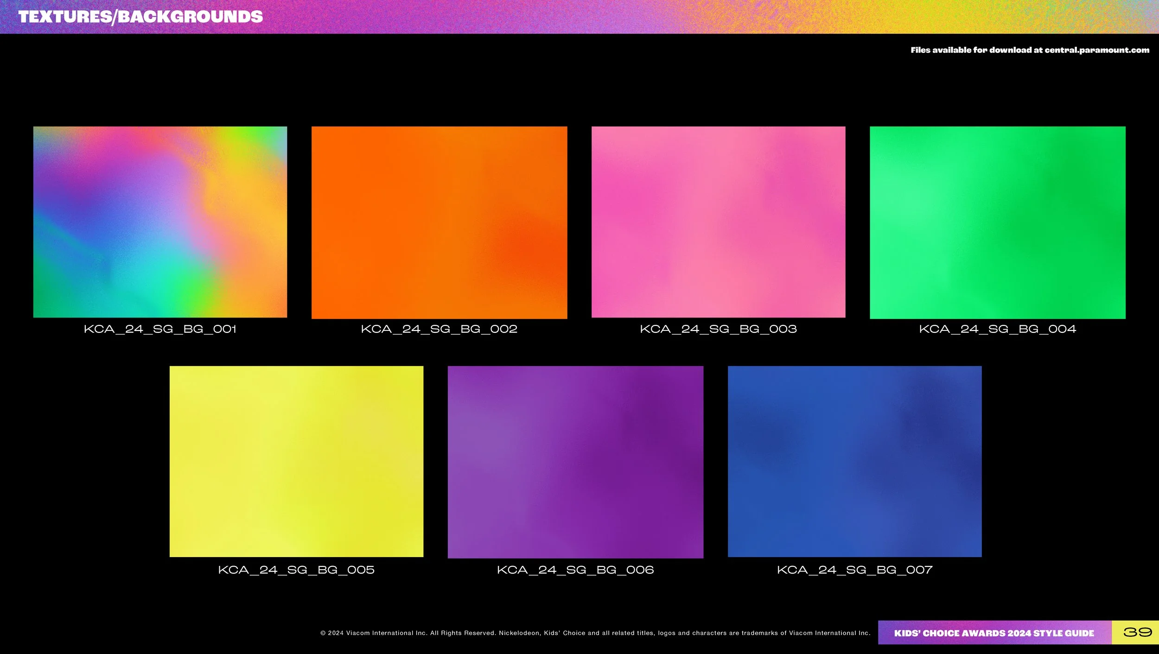Click the Textures/Backgrounds page heading
The image size is (1159, 654).
tap(140, 17)
